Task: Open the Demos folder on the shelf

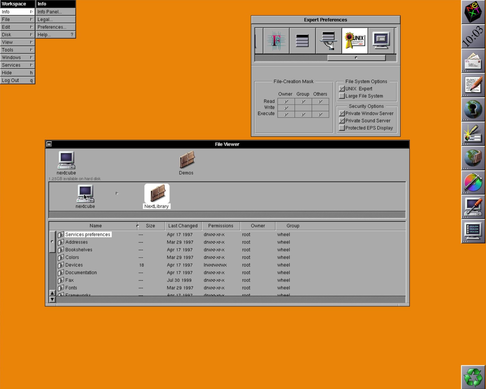Action: click(186, 160)
